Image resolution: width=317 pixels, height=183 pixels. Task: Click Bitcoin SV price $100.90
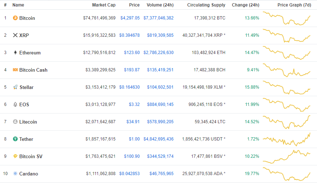tap(132, 156)
